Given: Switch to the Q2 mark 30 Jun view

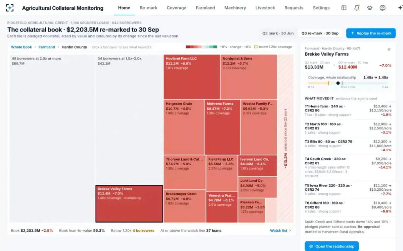Looking at the screenshot, I should coord(278,33).
